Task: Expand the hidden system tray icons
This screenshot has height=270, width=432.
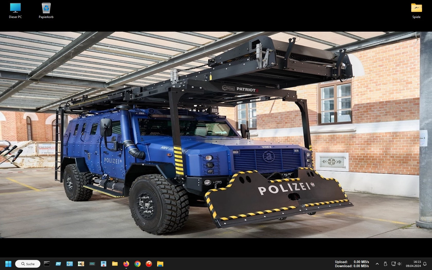Action: [x=377, y=264]
